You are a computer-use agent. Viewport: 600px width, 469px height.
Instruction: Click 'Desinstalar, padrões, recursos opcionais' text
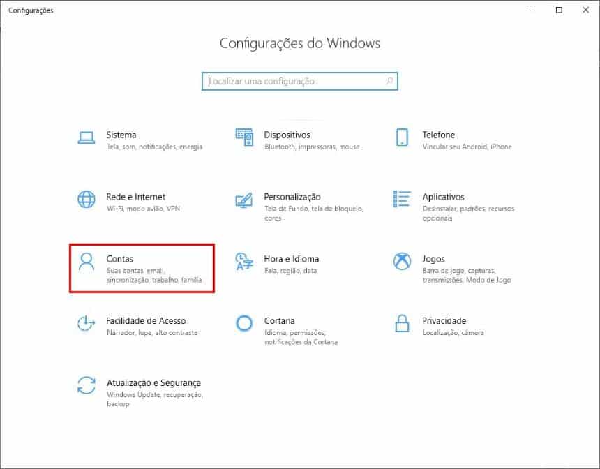click(x=468, y=214)
